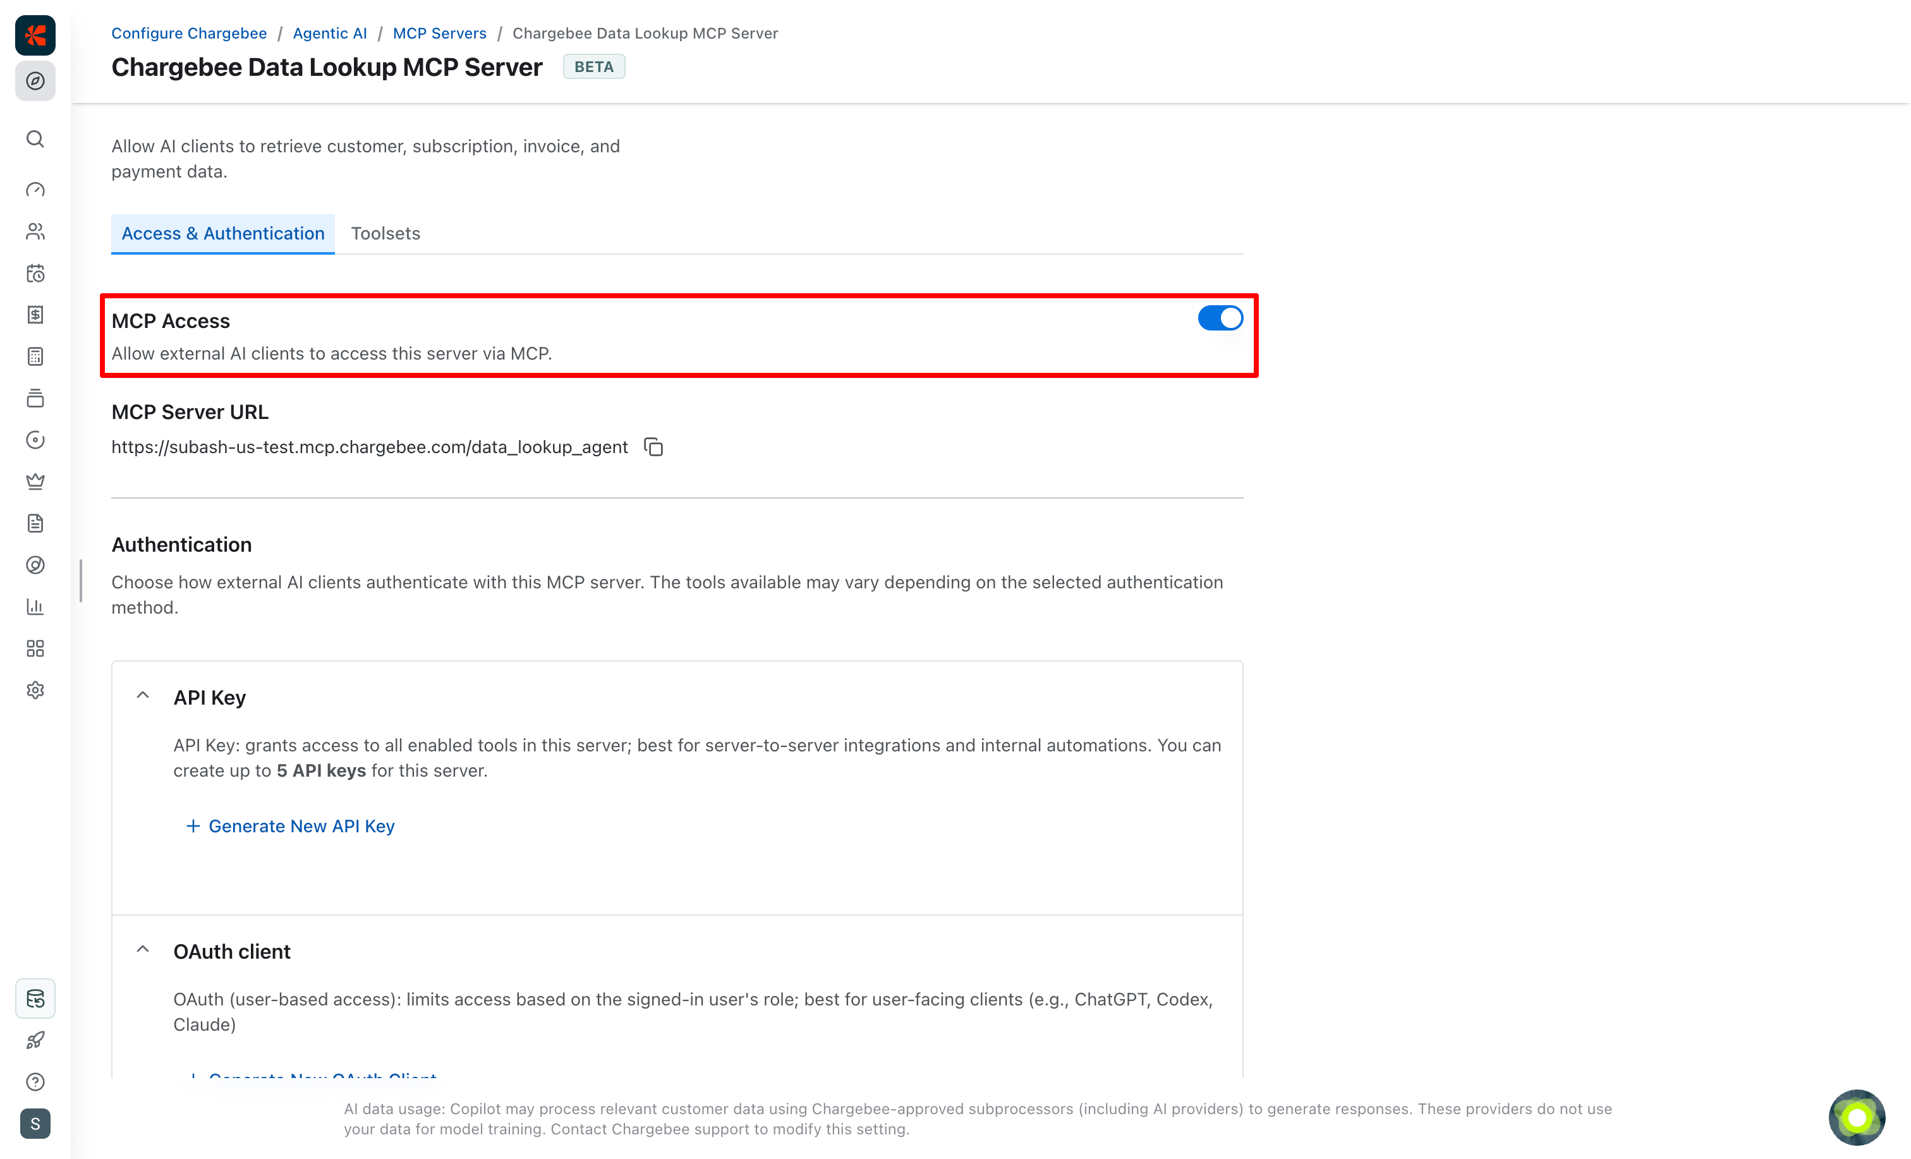Click the sidebar resize handle bar

pyautogui.click(x=81, y=580)
